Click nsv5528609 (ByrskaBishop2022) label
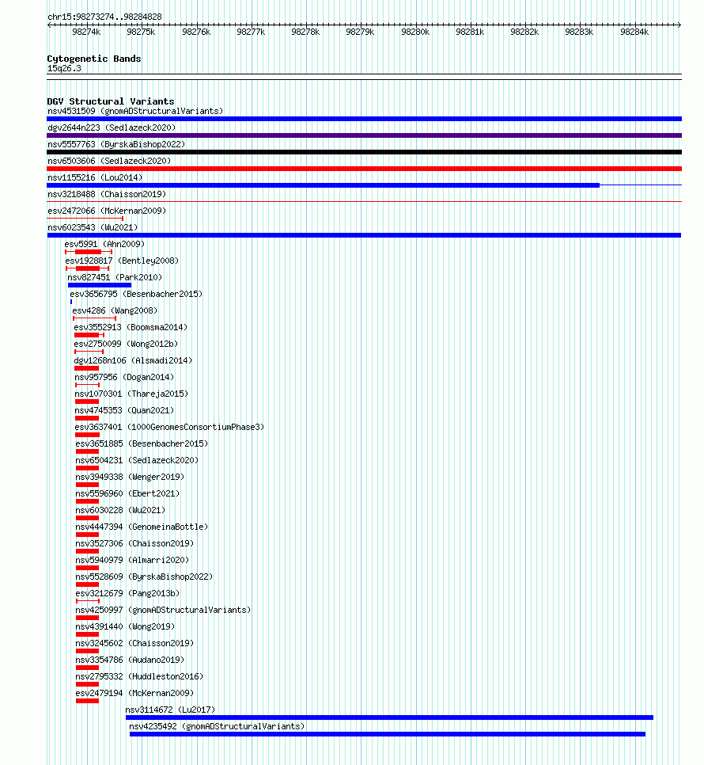 [144, 577]
